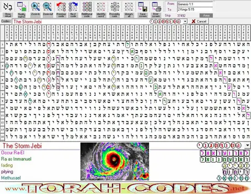Click the Skip value 37492
Image resolution: width=251 pixels, height=194 pixels.
tap(181, 16)
